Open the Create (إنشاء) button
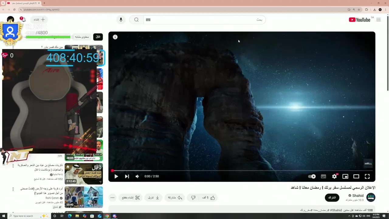The width and height of the screenshot is (389, 219). (x=40, y=19)
